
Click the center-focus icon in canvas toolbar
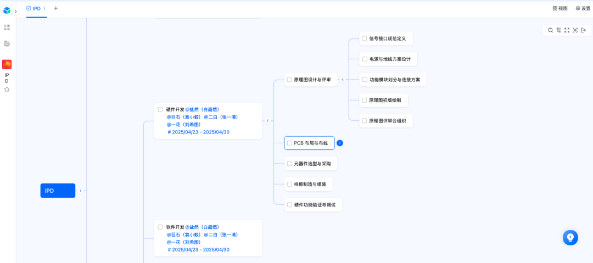(575, 30)
